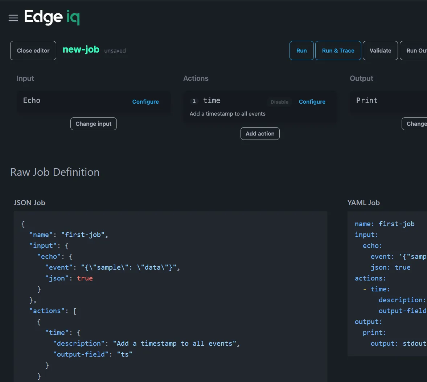
Task: Click the new-job title
Action: [81, 50]
